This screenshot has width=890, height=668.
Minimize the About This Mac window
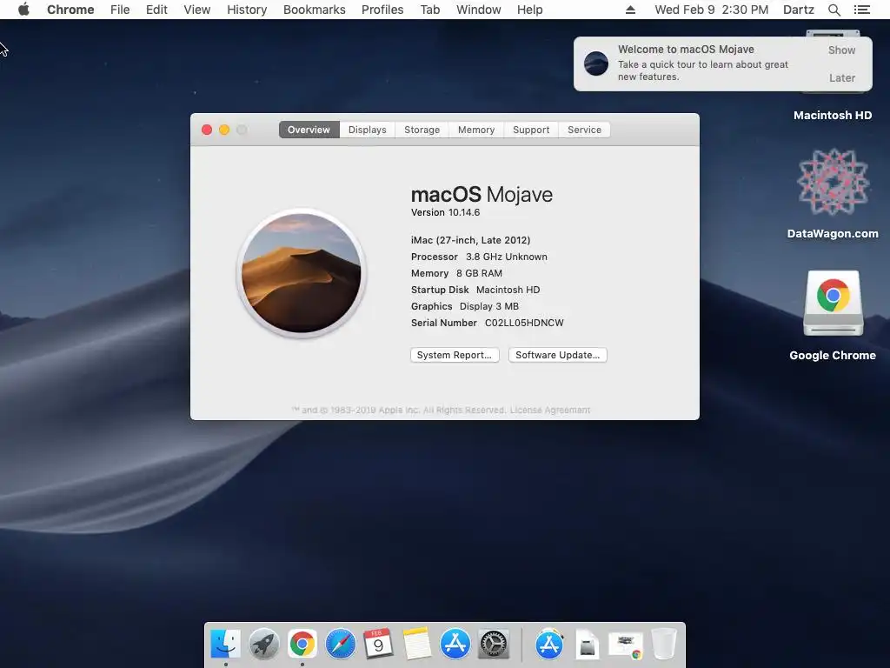point(224,130)
